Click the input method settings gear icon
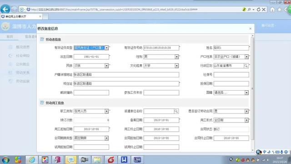Image resolution: width=291 pixels, height=164 pixels. point(286,152)
